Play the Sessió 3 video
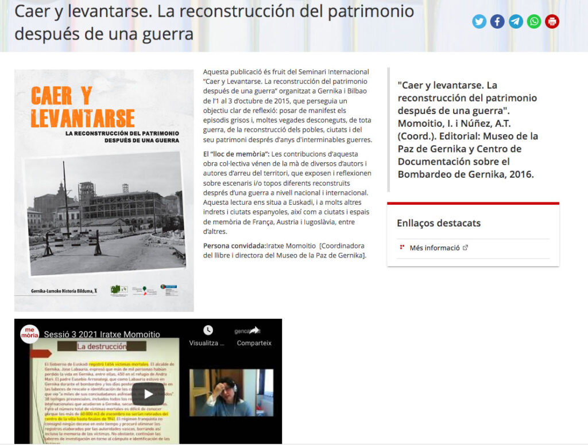588x445 pixels. pyautogui.click(x=148, y=393)
